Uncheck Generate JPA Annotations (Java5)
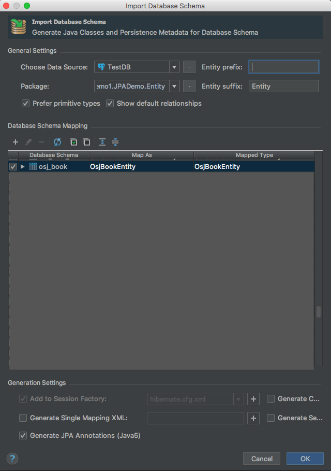Screen dimensions: 331x471 coord(23,436)
